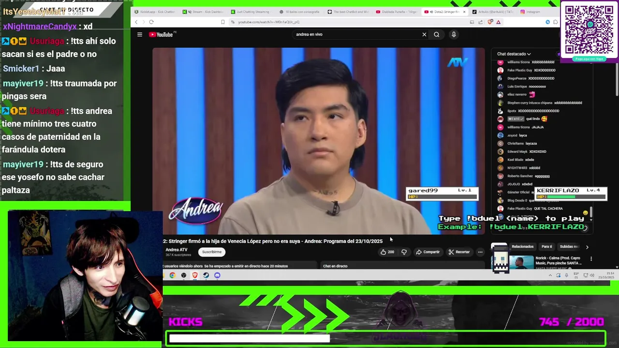Start voice search with microphone icon

click(x=454, y=34)
